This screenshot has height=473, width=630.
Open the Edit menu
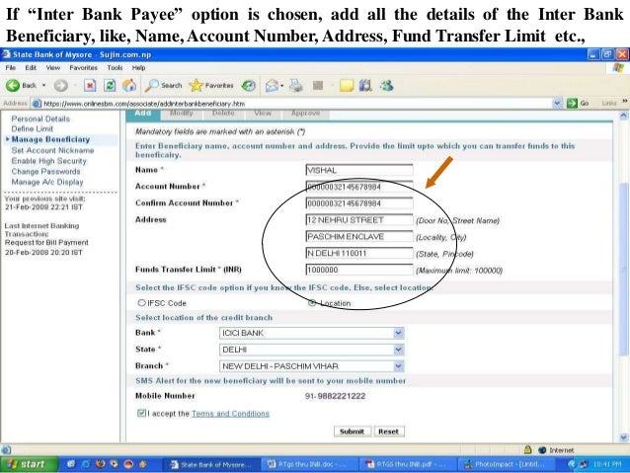click(31, 67)
